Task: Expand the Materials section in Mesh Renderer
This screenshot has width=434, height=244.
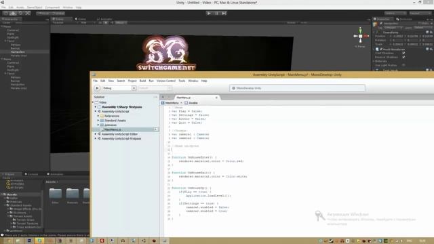Action: [374, 61]
